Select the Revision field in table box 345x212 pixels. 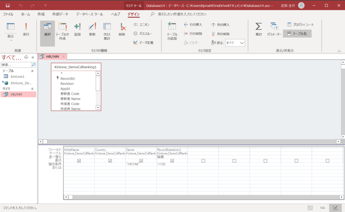tap(67, 84)
